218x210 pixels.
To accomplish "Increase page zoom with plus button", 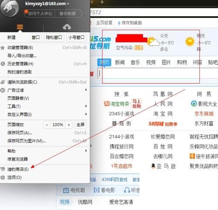I will click(x=68, y=125).
